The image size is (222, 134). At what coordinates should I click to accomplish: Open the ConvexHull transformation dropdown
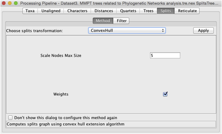coord(127,30)
